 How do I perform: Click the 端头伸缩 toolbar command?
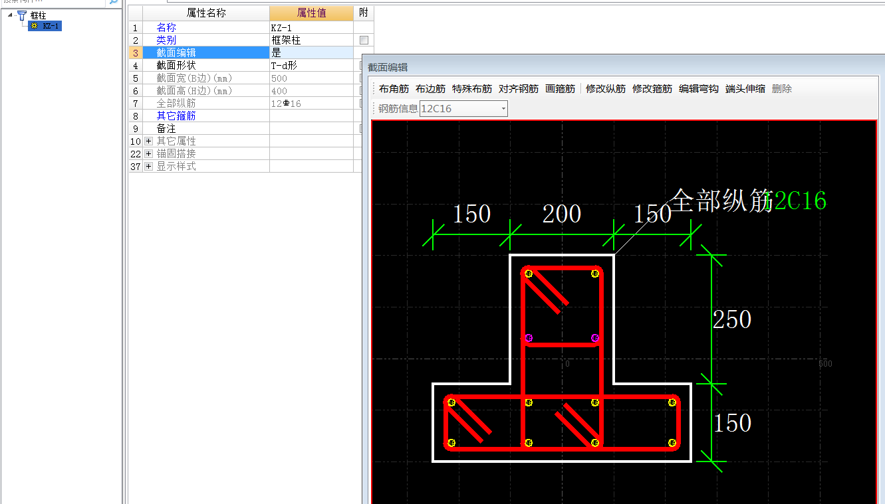(x=745, y=89)
